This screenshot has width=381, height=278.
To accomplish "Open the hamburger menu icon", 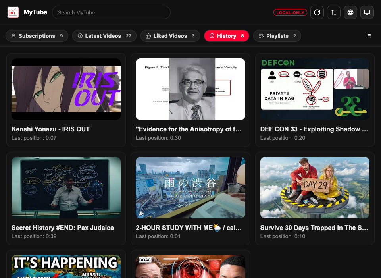I will 369,36.
